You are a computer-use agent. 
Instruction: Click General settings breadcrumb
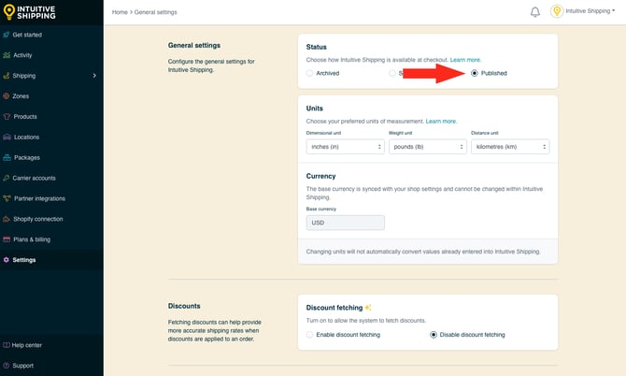(156, 12)
